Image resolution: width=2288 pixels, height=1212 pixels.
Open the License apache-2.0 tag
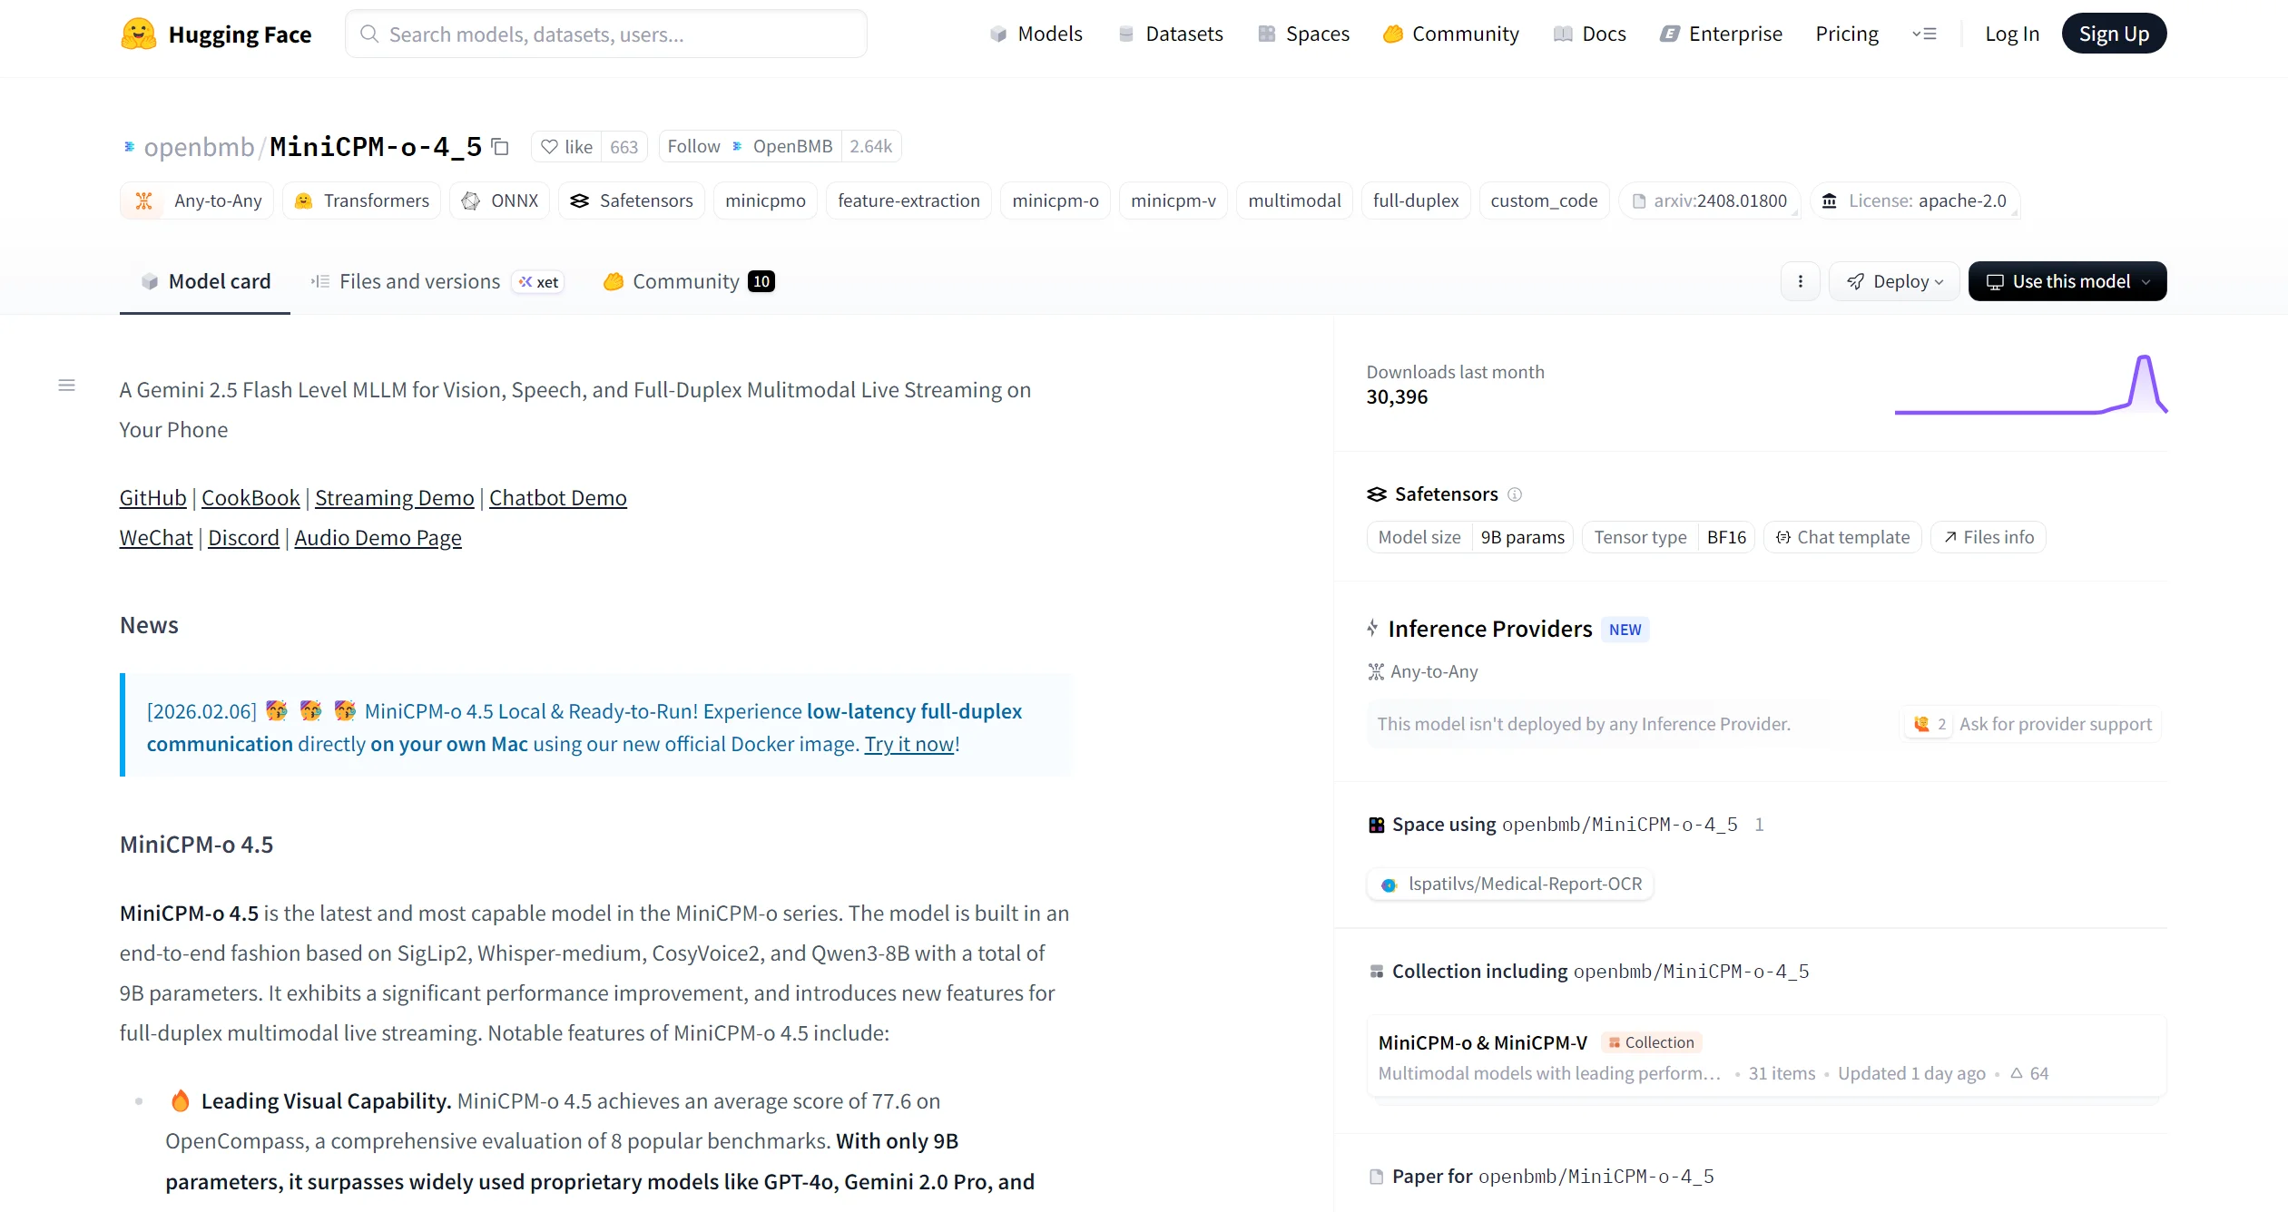pos(1915,200)
